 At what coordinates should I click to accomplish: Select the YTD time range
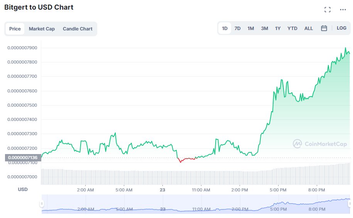click(x=292, y=29)
